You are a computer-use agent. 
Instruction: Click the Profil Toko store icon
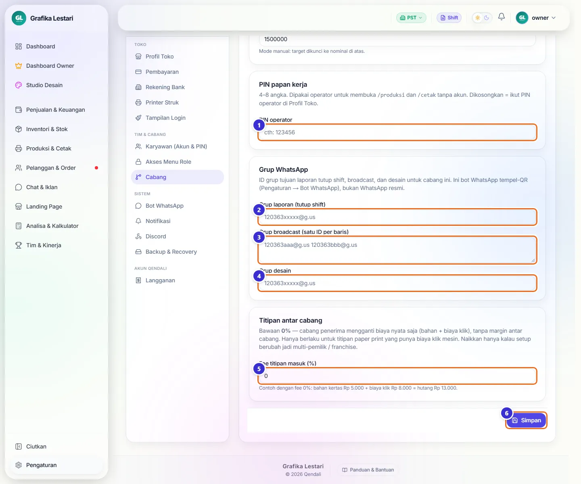pyautogui.click(x=138, y=56)
